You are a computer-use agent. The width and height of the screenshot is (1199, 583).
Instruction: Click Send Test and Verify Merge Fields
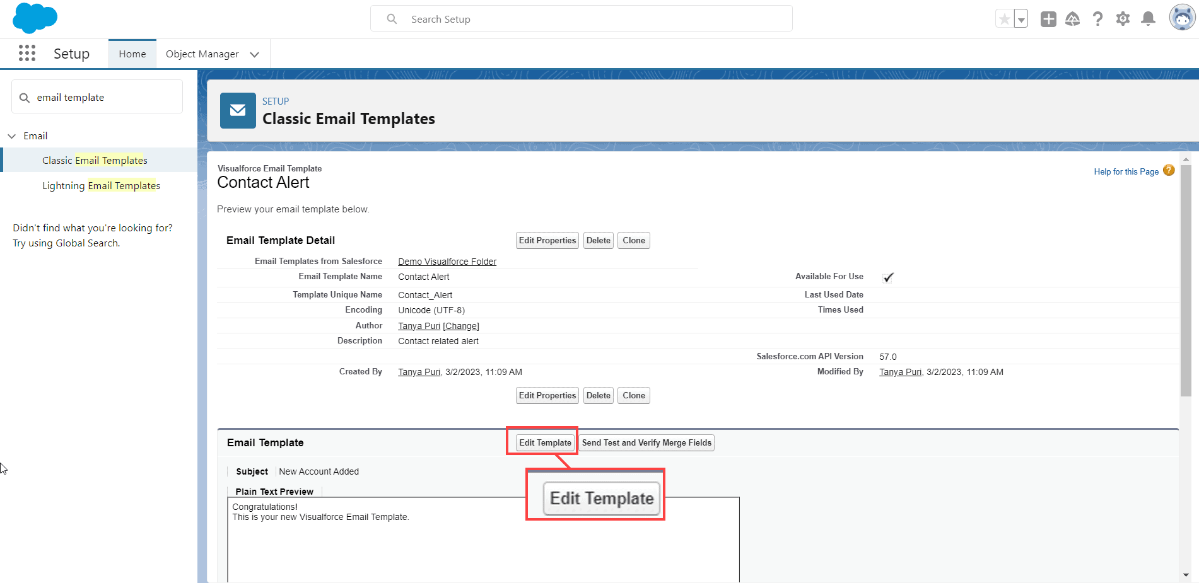coord(646,442)
